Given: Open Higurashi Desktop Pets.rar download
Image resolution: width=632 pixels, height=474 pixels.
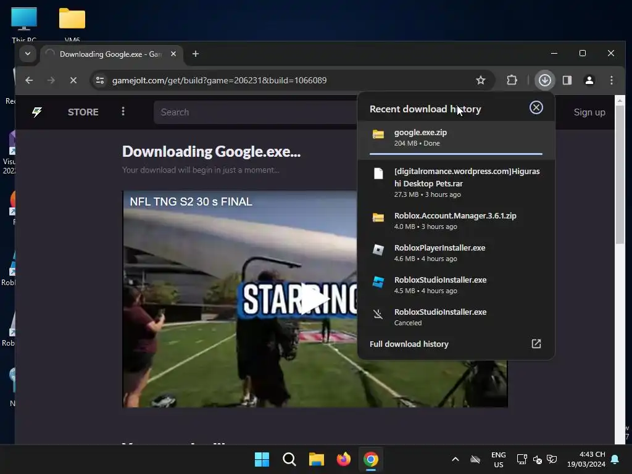Looking at the screenshot, I should click(x=456, y=182).
